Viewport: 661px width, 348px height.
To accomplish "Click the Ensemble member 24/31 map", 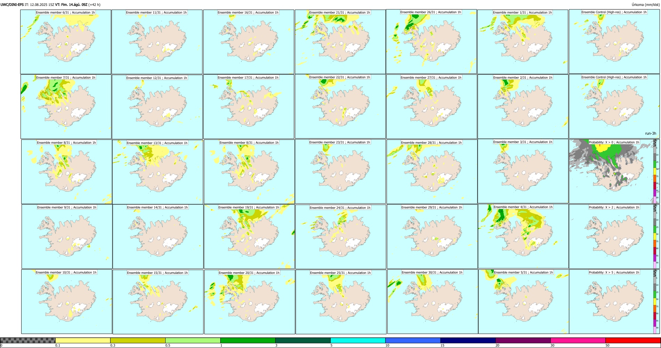I will 341,237.
